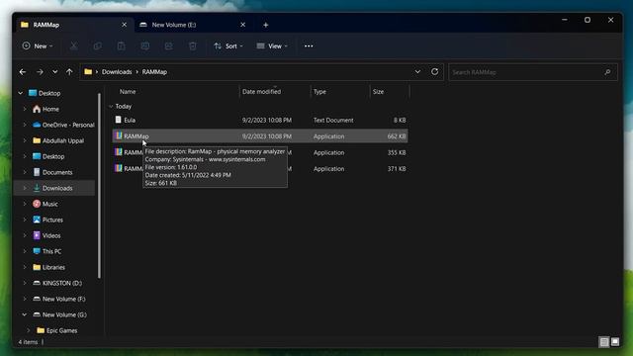Image resolution: width=633 pixels, height=356 pixels.
Task: Add a new tab with plus icon
Action: coord(266,25)
